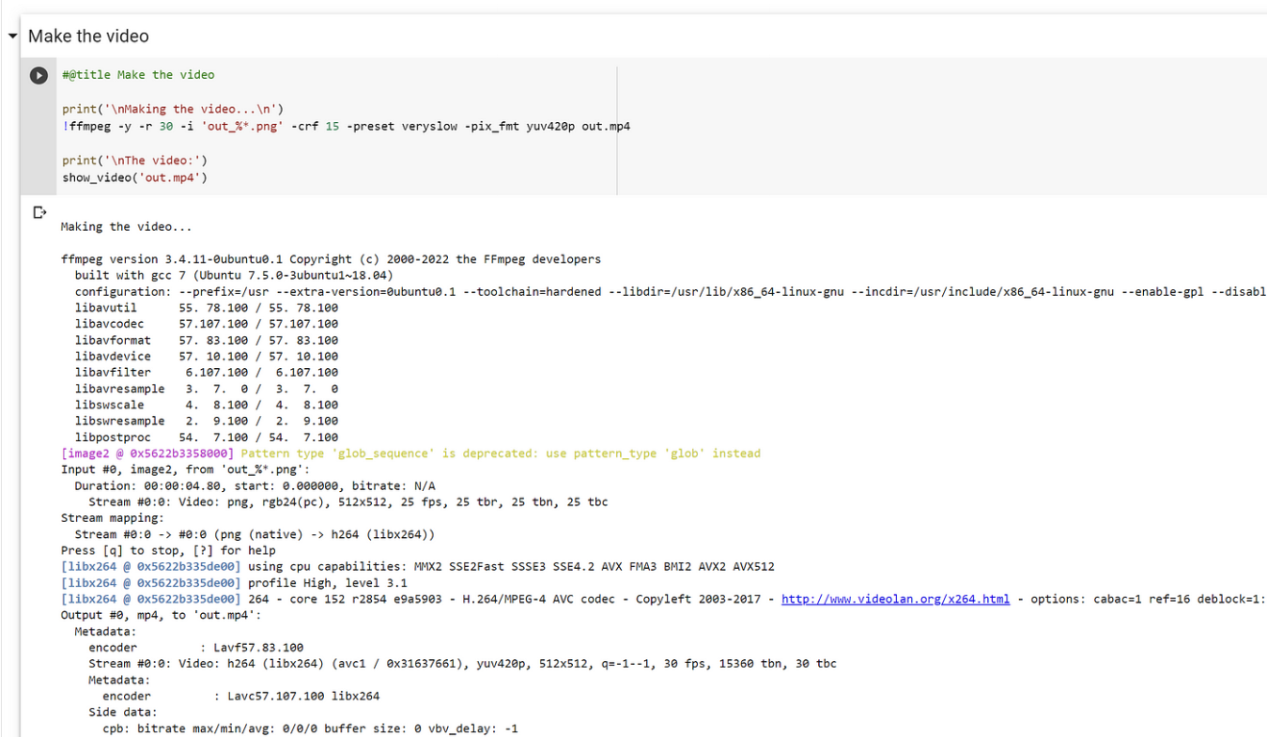Click the ffmpeg version 3.4.11 output line
The image size is (1267, 737).
(331, 259)
